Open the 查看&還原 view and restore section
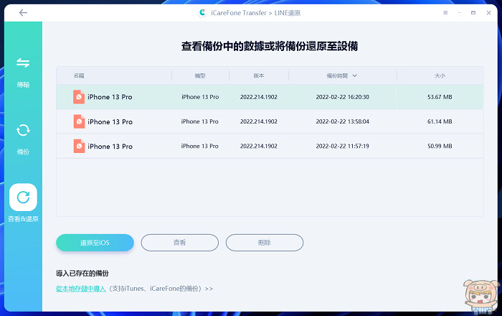The width and height of the screenshot is (502, 316). 23,203
